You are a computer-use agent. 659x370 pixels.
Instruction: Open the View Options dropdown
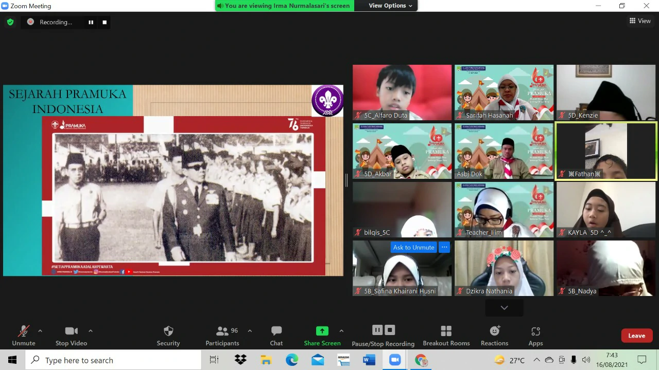(x=390, y=6)
